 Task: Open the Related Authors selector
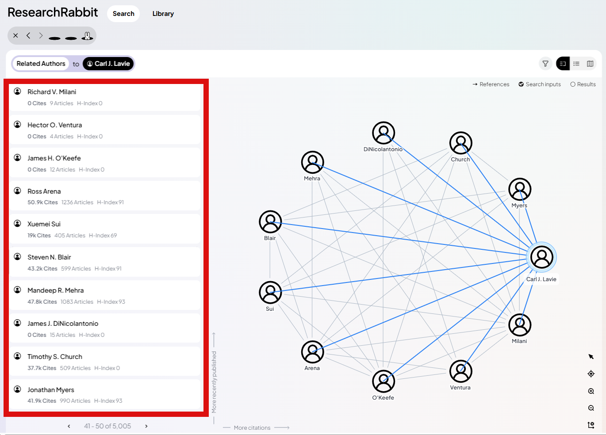41,64
